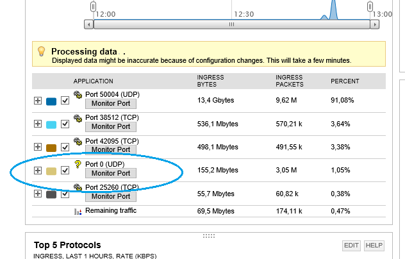The width and height of the screenshot is (405, 259).
Task: Click the 91,08% percent value
Action: 342,100
